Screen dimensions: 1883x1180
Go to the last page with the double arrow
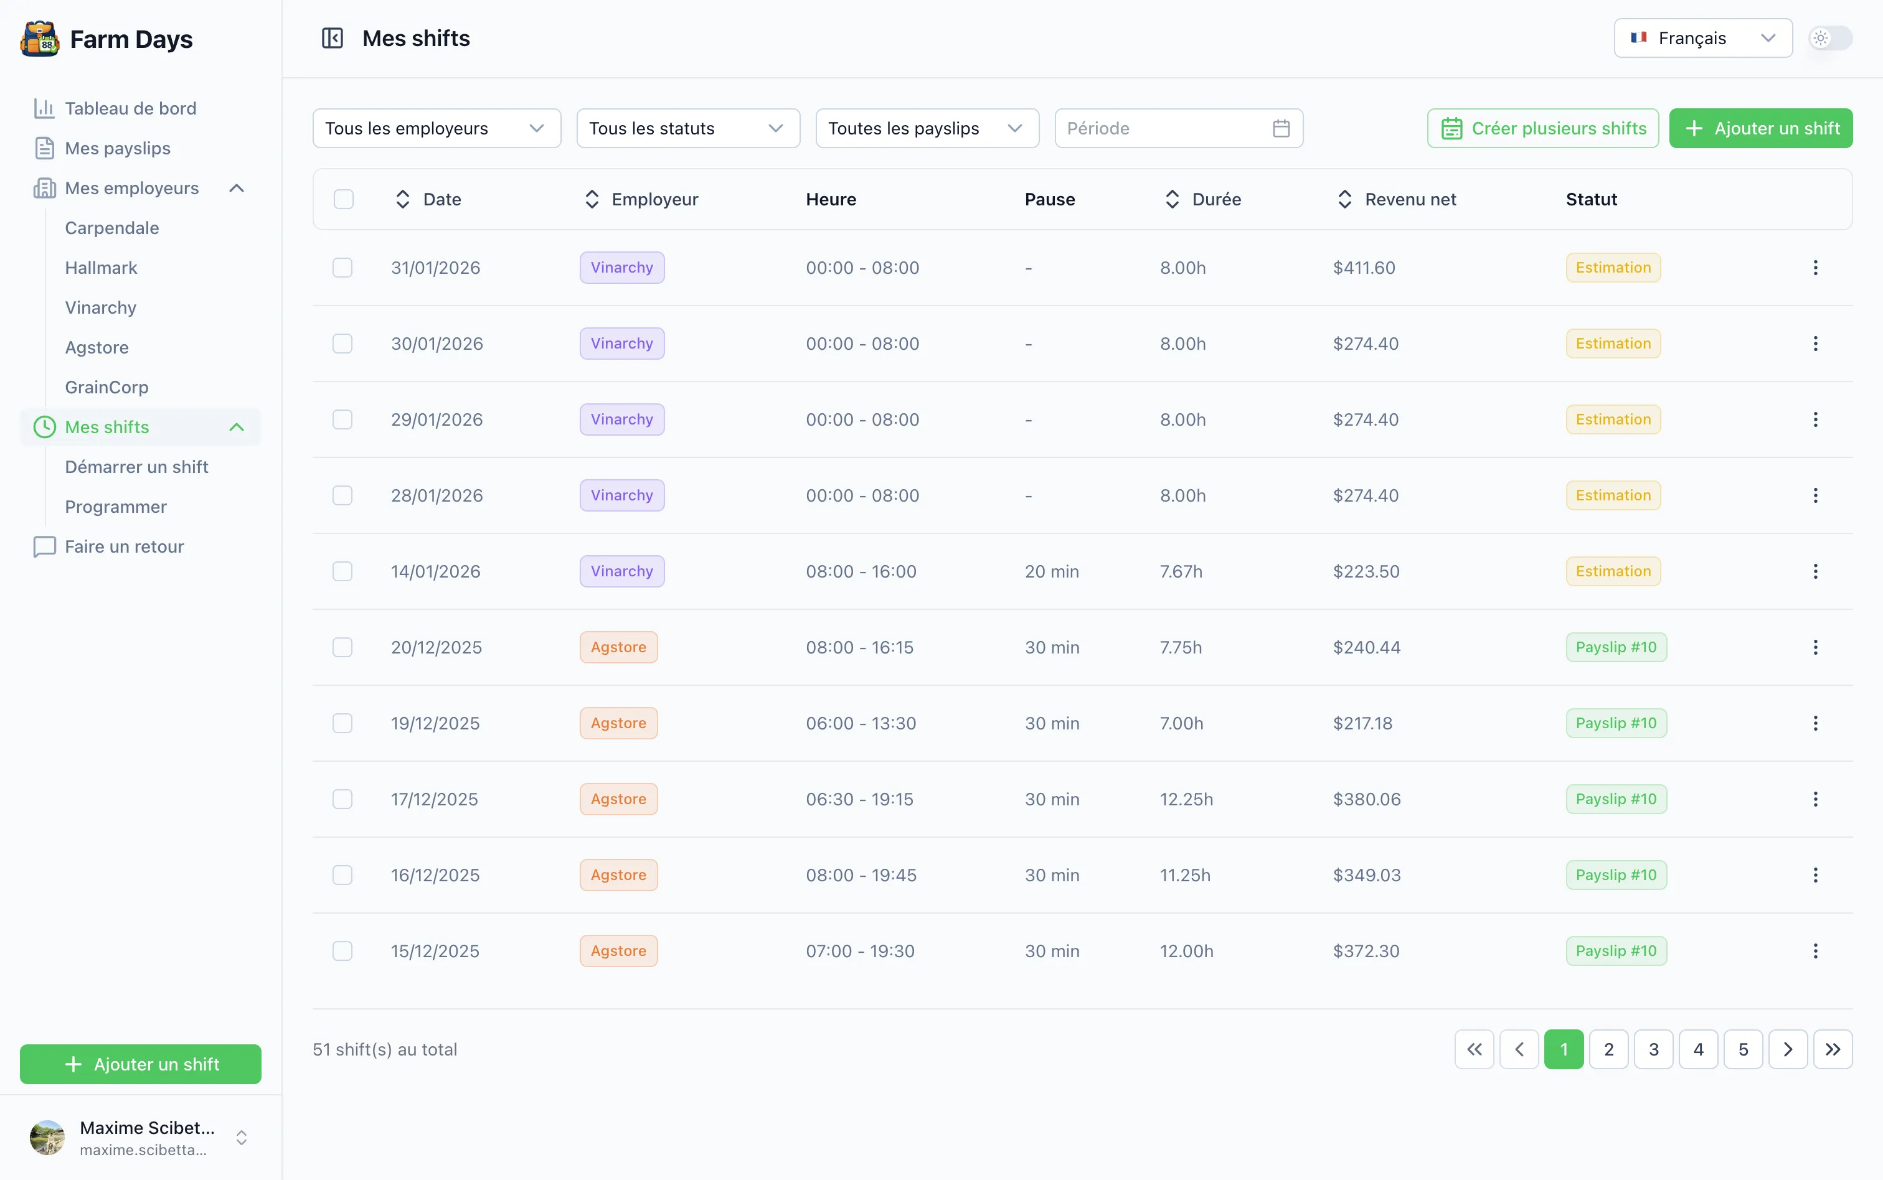click(1833, 1049)
